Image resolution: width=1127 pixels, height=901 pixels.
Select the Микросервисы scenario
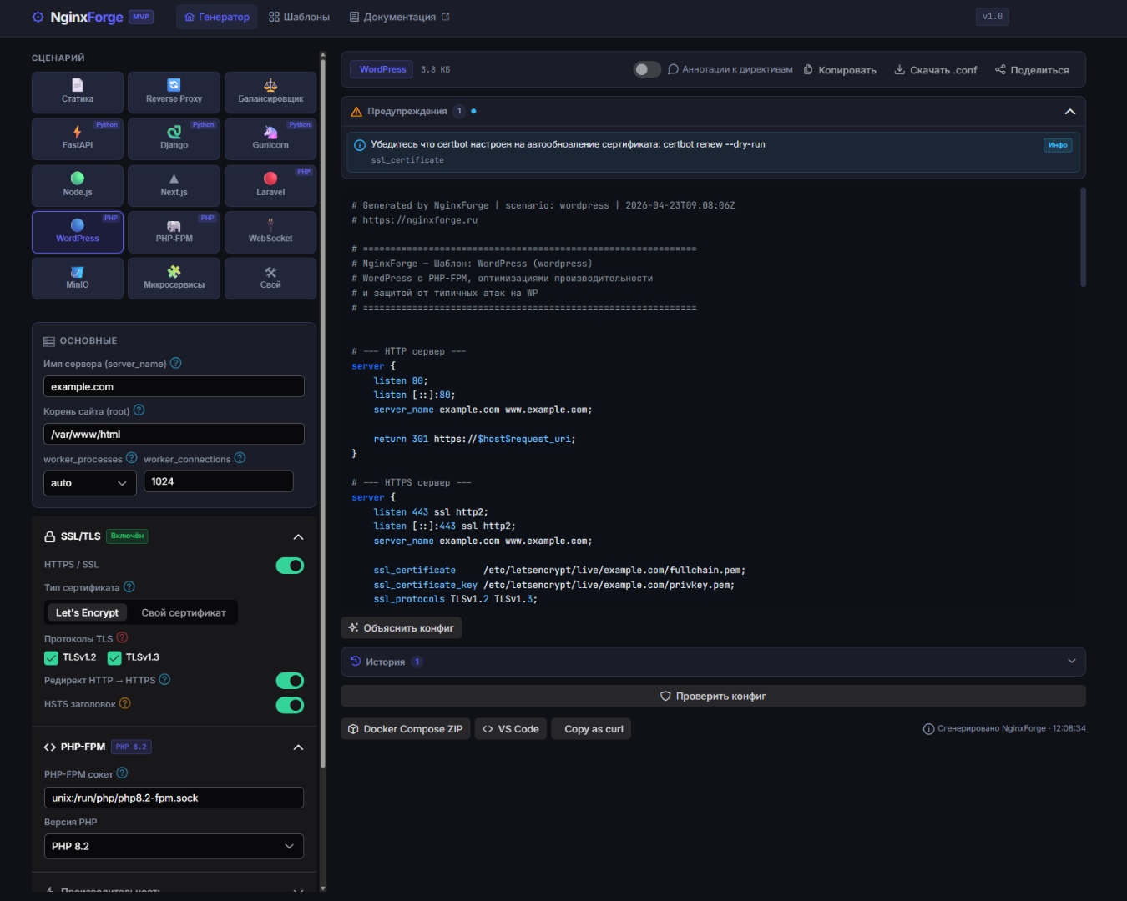tap(174, 278)
